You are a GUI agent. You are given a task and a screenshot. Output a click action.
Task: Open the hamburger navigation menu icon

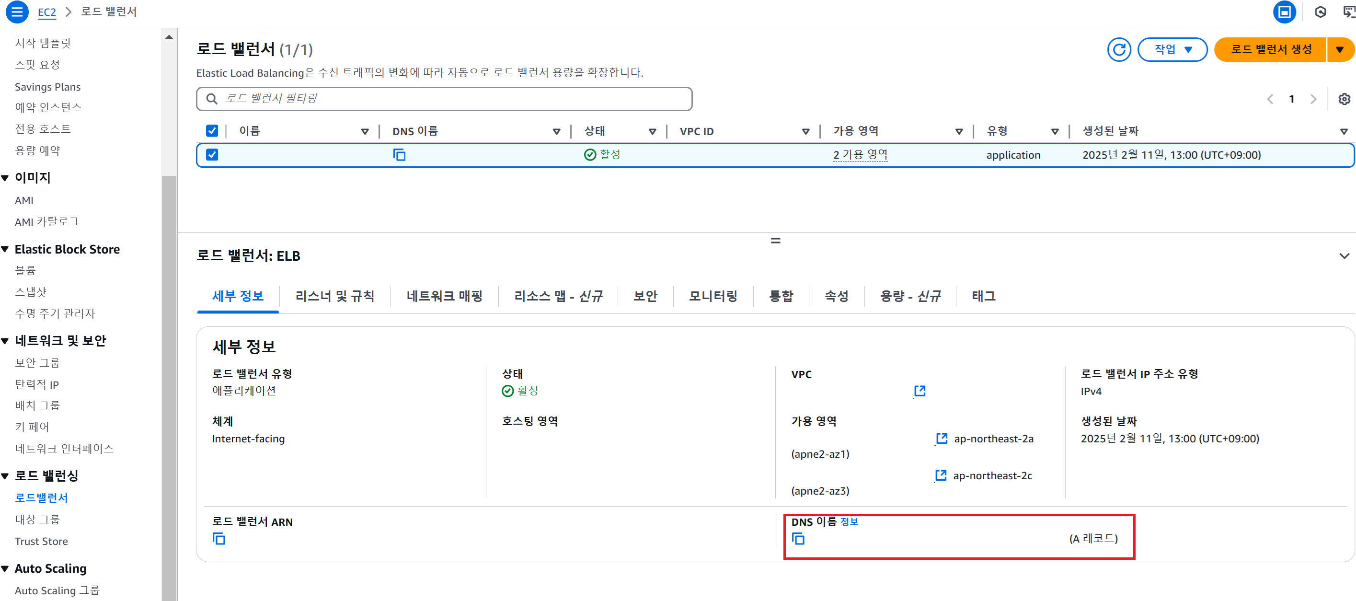point(17,12)
